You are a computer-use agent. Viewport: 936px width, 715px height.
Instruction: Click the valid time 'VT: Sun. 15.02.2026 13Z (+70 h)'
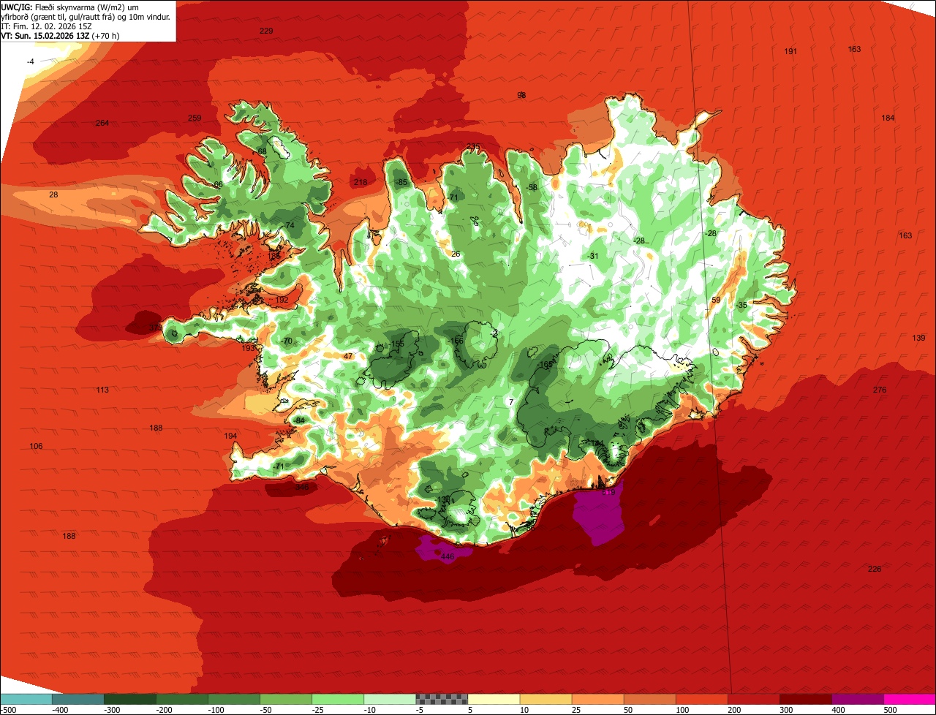61,35
